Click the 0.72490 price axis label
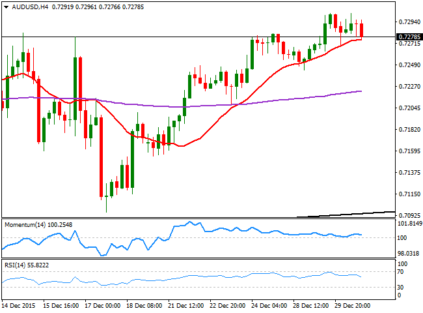423x313 pixels. pos(409,65)
